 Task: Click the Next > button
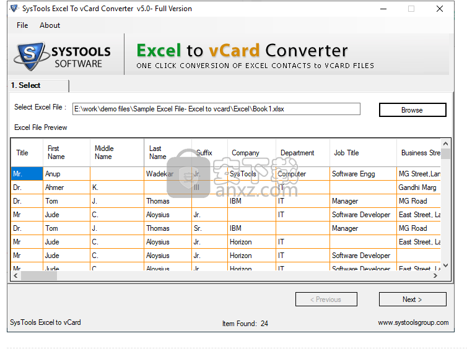click(412, 299)
